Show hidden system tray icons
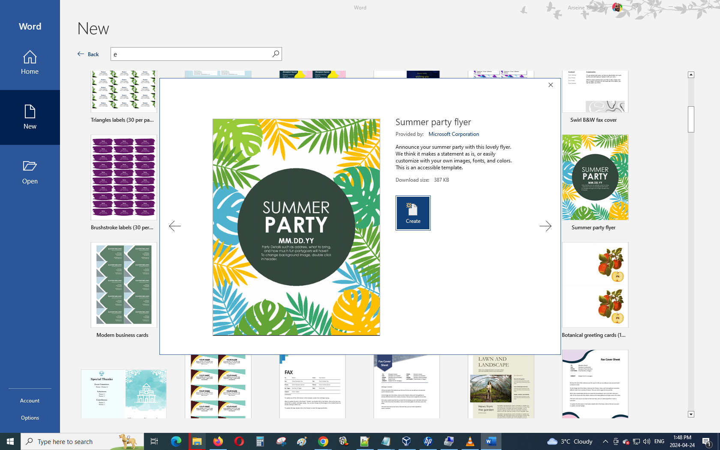720x450 pixels. 605,441
